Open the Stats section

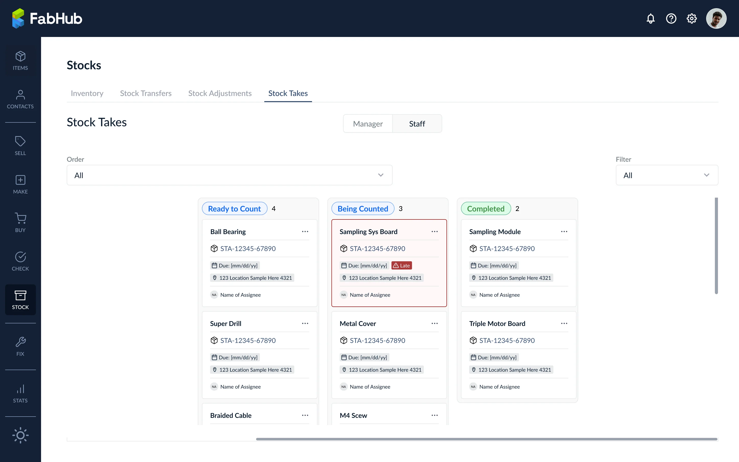[21, 393]
